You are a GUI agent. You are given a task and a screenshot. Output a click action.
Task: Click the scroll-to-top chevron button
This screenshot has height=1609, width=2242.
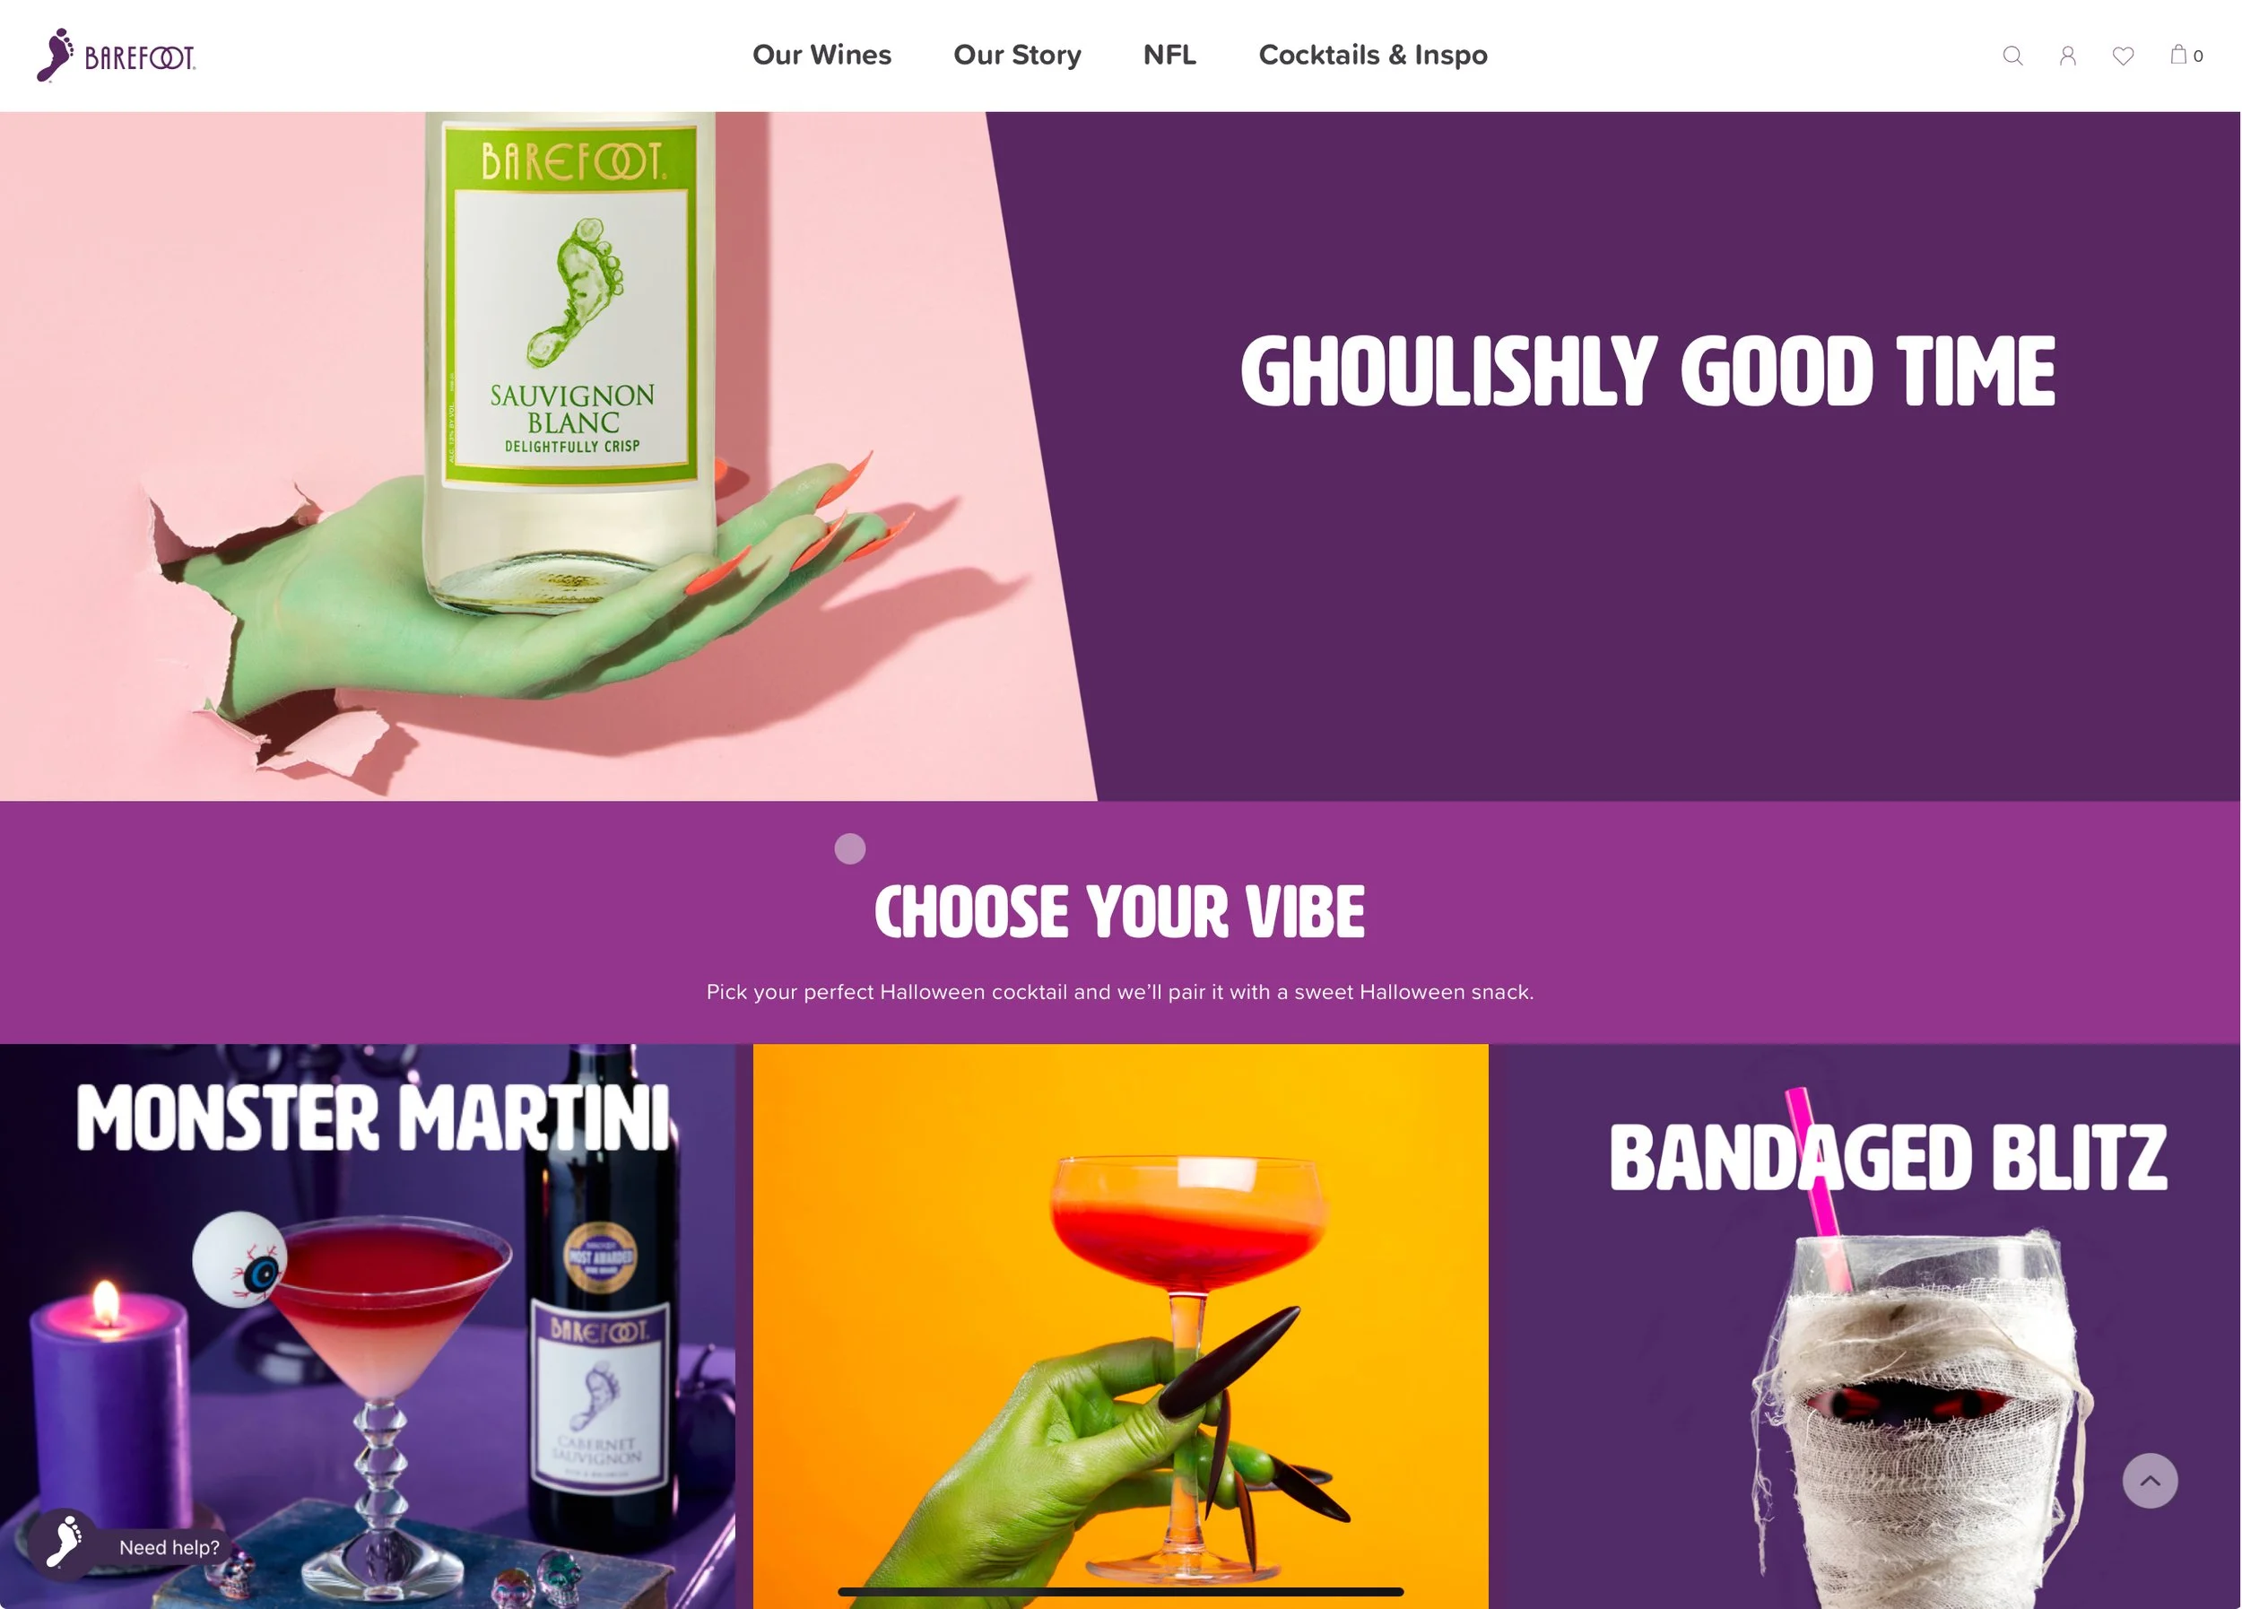pyautogui.click(x=2149, y=1480)
